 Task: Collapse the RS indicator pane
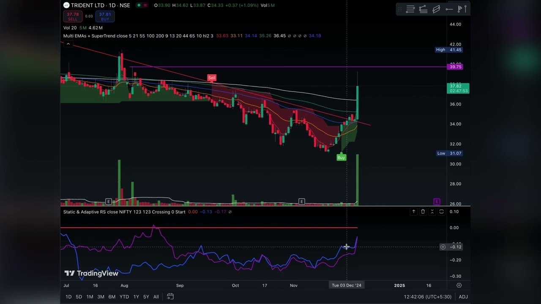click(432, 212)
